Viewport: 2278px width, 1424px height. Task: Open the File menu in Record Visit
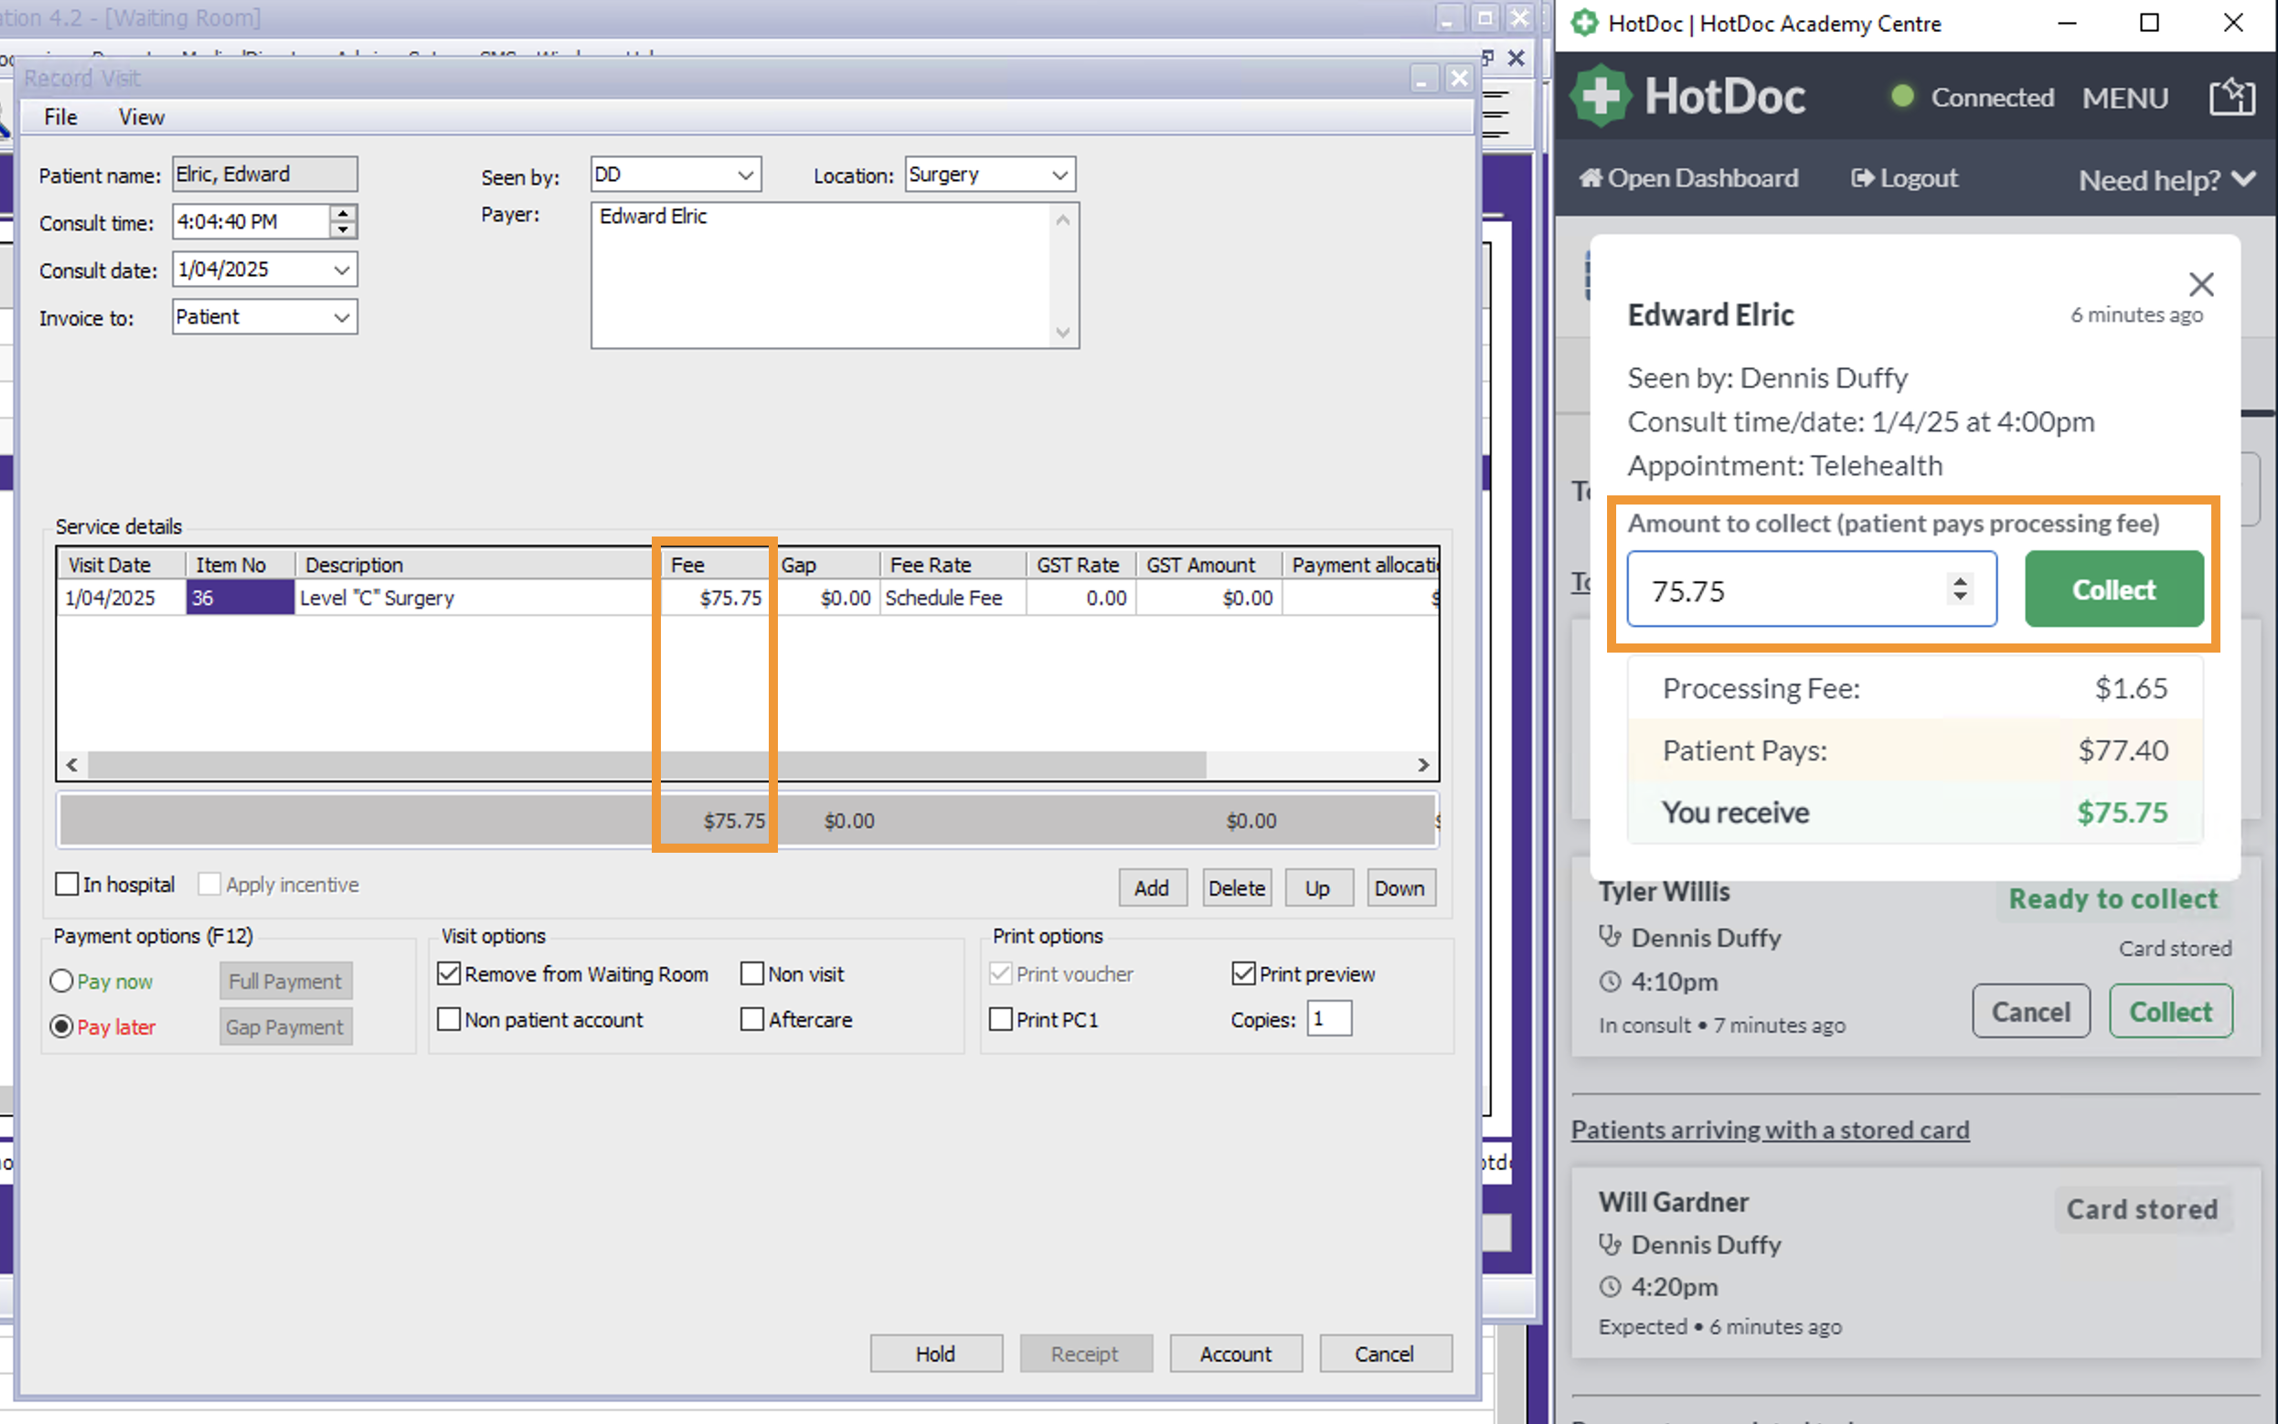[x=60, y=117]
